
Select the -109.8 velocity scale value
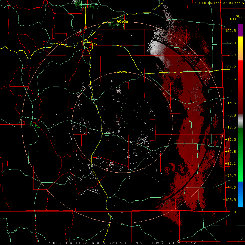tap(229, 200)
